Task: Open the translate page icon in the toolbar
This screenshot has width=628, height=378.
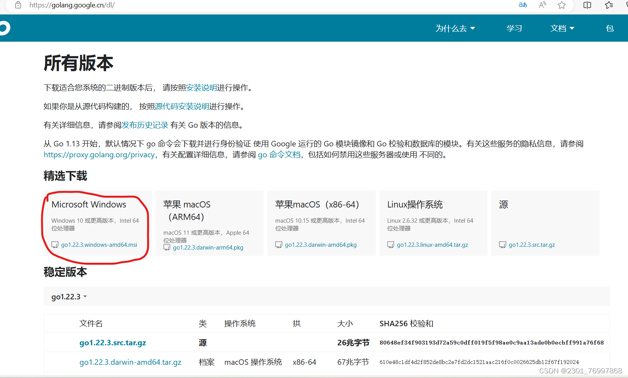Action: point(522,5)
